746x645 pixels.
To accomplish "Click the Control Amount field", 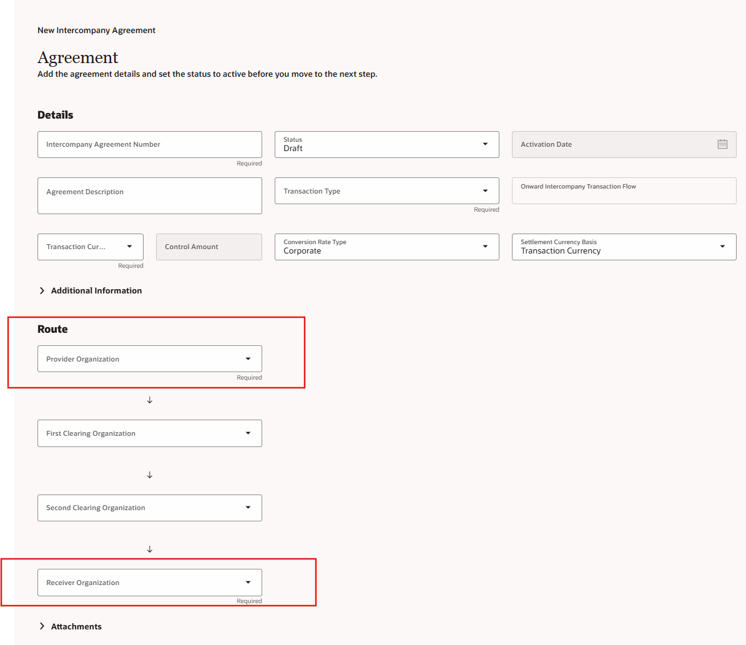I will [x=209, y=247].
